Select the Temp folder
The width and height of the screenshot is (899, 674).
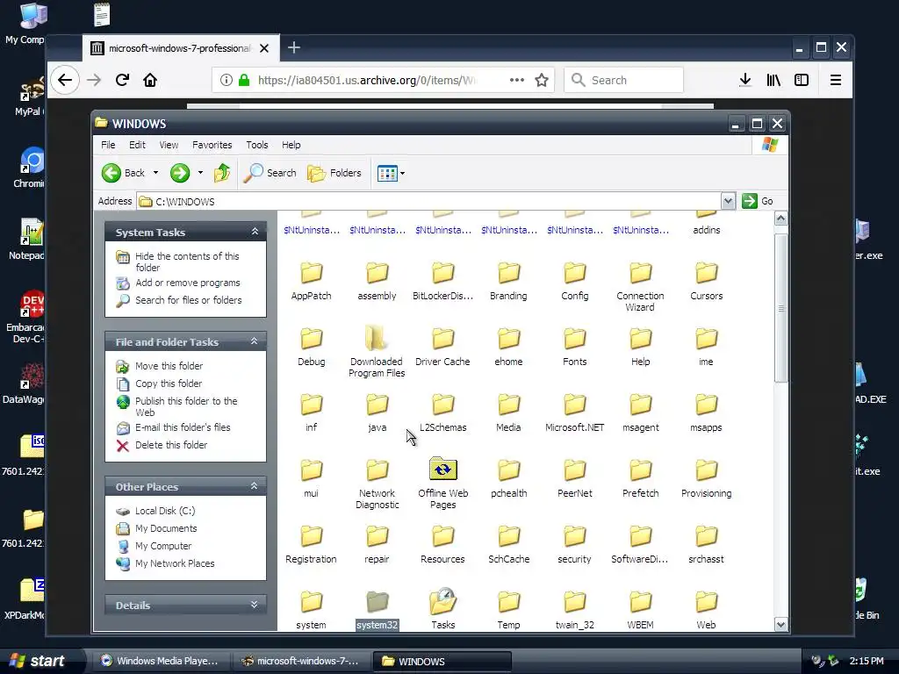tap(508, 611)
